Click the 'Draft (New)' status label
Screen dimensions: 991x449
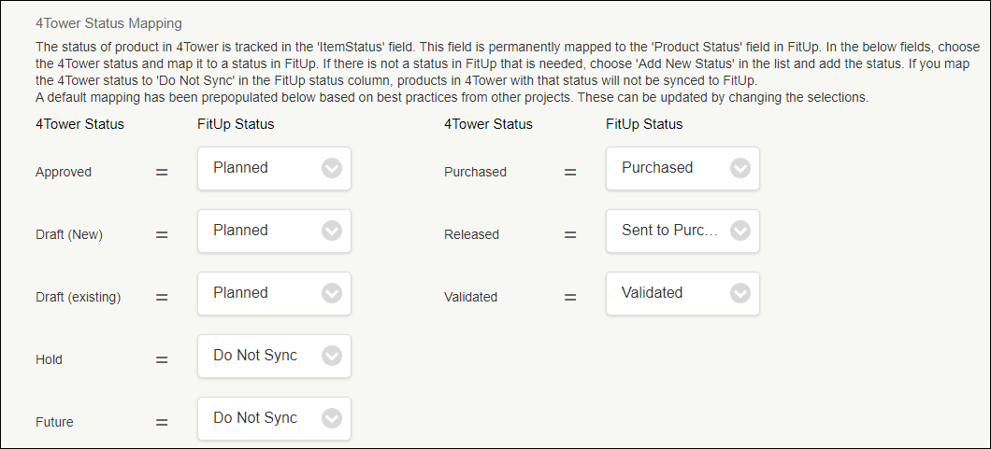tap(69, 234)
